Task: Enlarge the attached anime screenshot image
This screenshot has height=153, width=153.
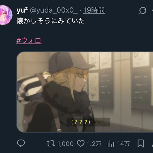Action: [x=85, y=92]
